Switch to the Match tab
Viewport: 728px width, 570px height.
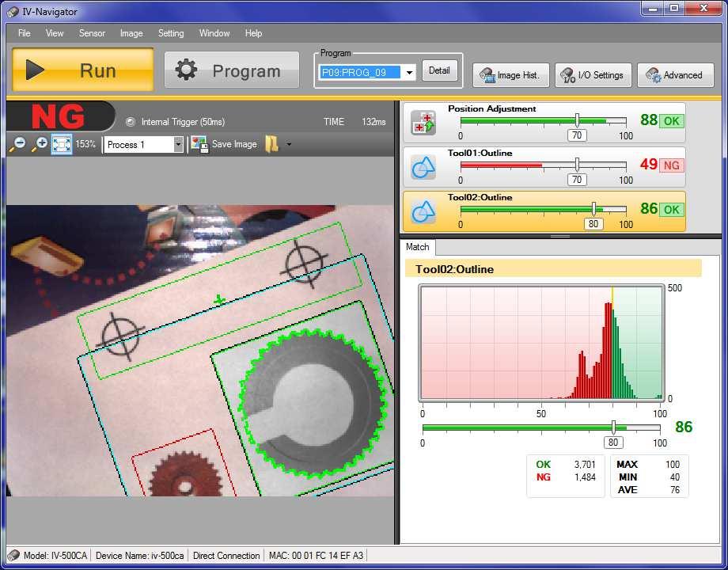coord(417,247)
